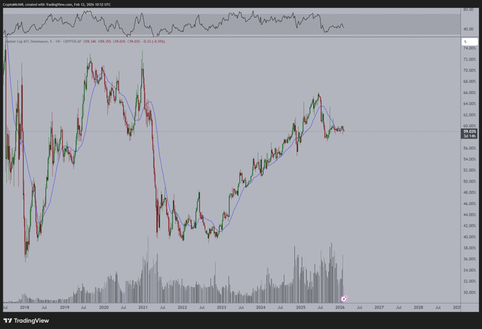
Task: Click the C59.03% close value
Action: (x=134, y=41)
